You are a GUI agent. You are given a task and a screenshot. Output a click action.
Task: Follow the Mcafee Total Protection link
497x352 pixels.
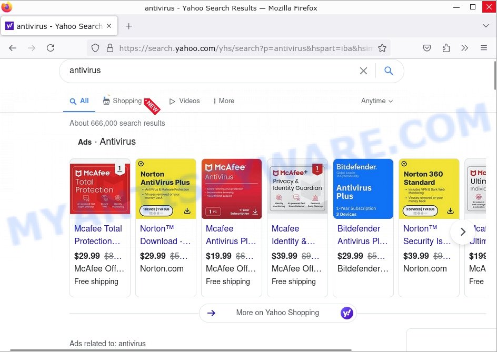pos(98,235)
